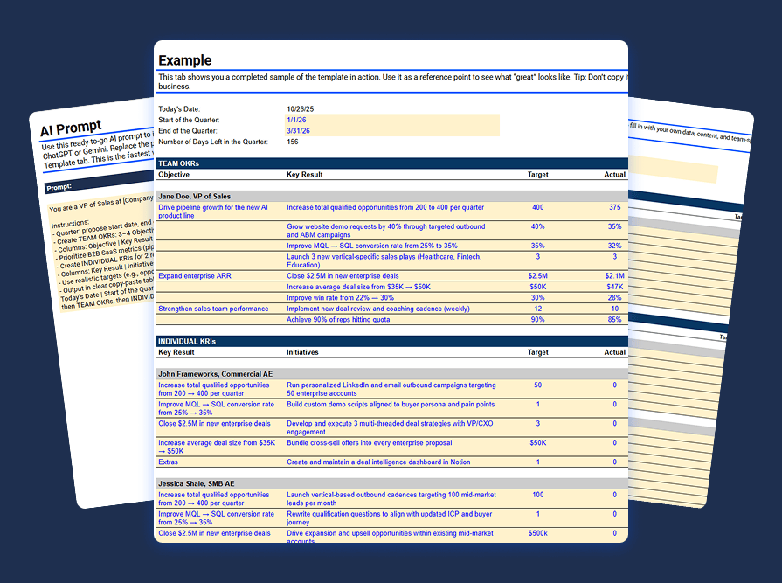This screenshot has width=782, height=583.
Task: Select target cell 50 in John Frameworks section
Action: click(537, 385)
